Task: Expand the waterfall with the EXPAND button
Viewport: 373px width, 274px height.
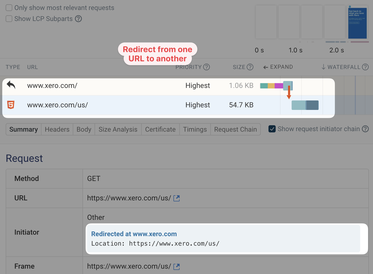Action: click(278, 67)
